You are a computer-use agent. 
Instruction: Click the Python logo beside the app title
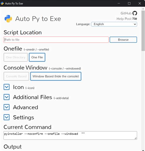(x=8, y=19)
